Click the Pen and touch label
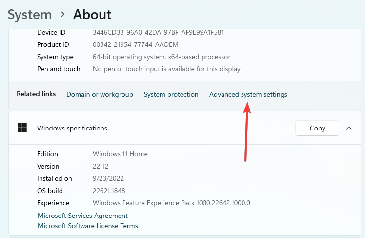Image resolution: width=365 pixels, height=238 pixels. 59,69
